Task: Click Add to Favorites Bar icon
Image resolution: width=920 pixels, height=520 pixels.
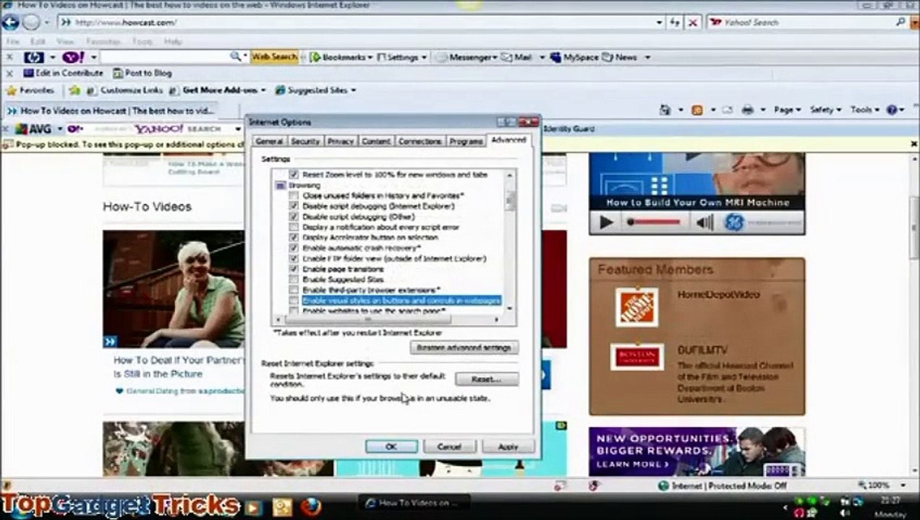Action: 74,90
